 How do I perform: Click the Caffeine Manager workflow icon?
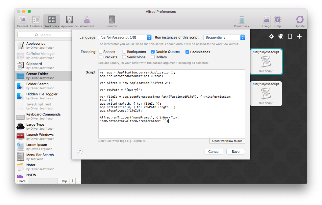click(20, 56)
